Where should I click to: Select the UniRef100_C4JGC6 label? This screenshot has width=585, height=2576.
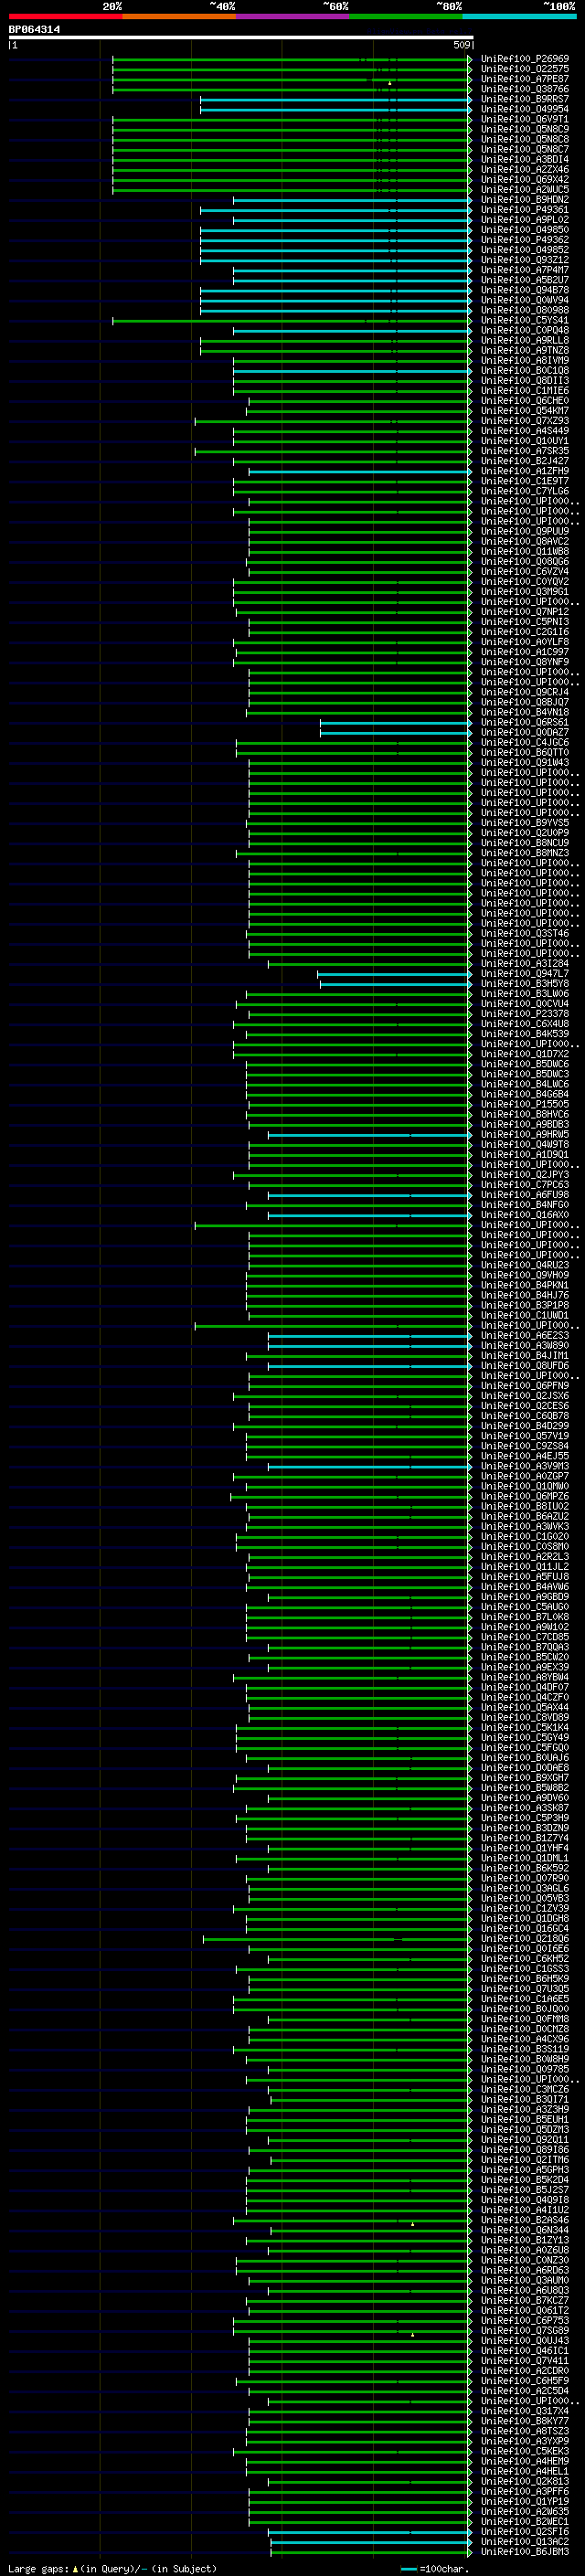pyautogui.click(x=525, y=742)
